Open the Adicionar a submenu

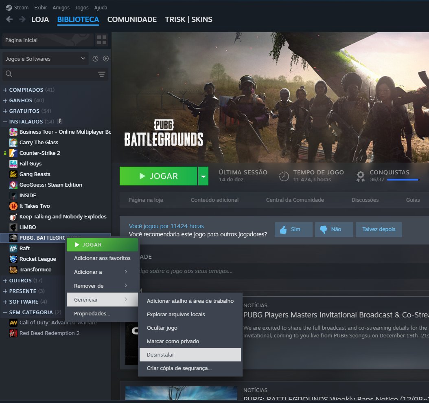102,272
